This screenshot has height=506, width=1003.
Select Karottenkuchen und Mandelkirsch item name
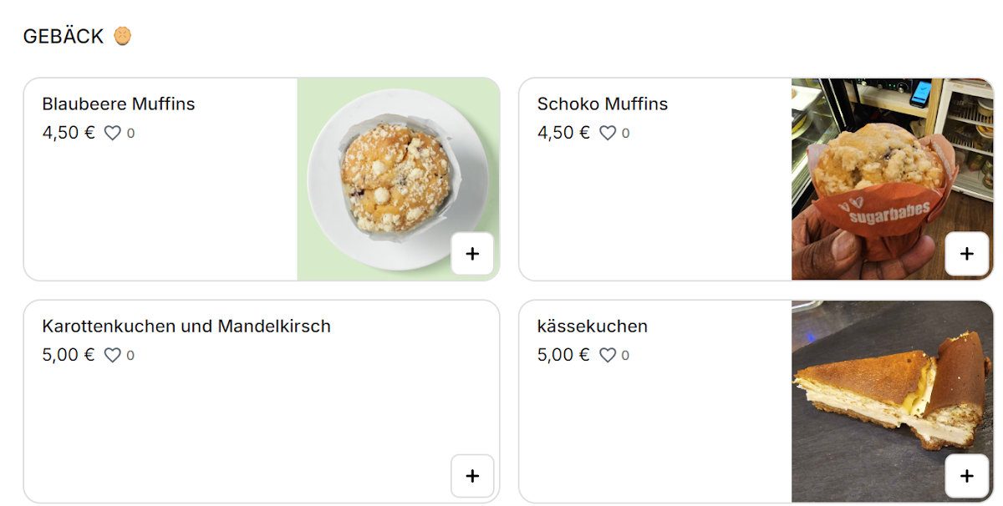(x=186, y=326)
